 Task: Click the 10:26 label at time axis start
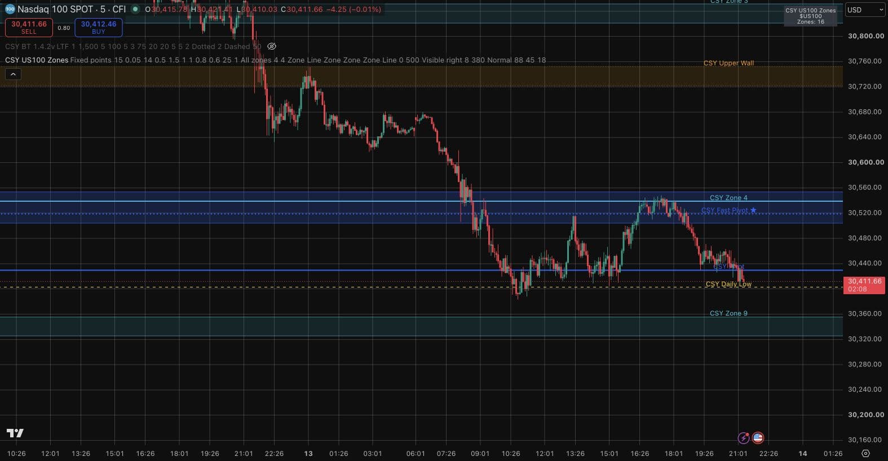coord(16,453)
